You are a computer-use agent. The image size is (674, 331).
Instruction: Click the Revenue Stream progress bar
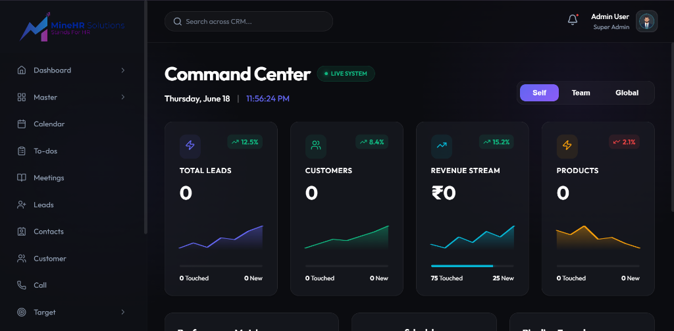pyautogui.click(x=473, y=266)
